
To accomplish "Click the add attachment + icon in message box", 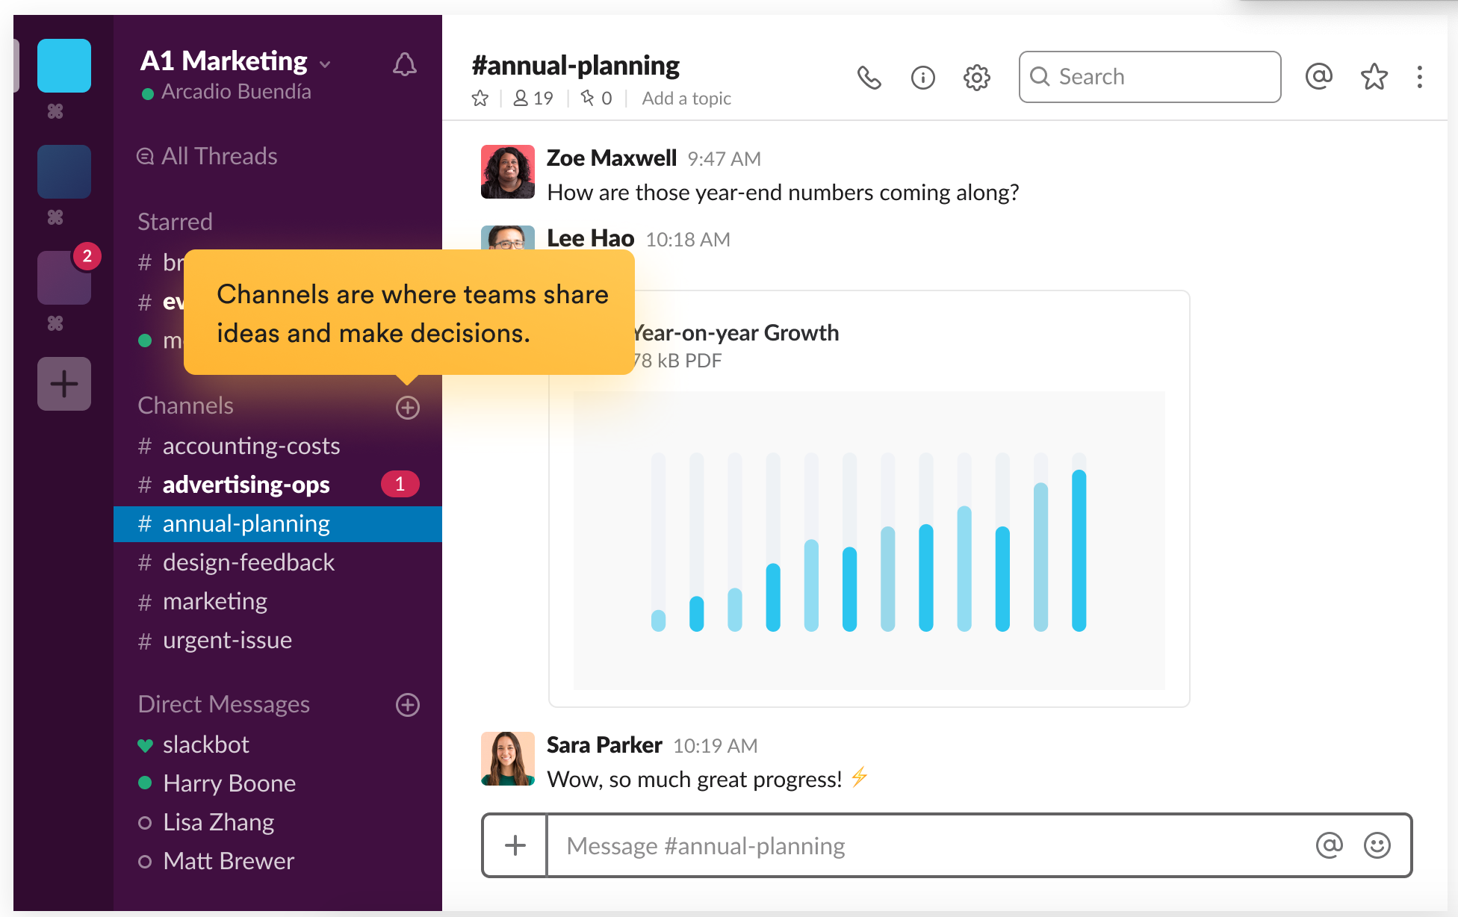I will click(518, 845).
